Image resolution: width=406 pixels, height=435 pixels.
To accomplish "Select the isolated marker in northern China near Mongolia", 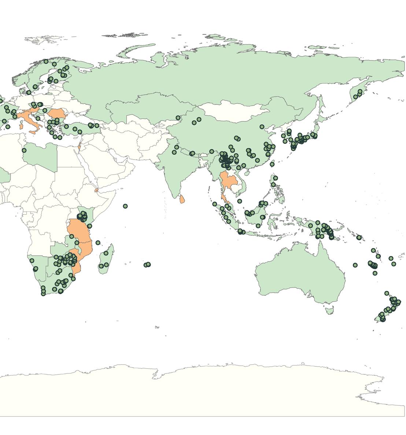I will 262,127.
